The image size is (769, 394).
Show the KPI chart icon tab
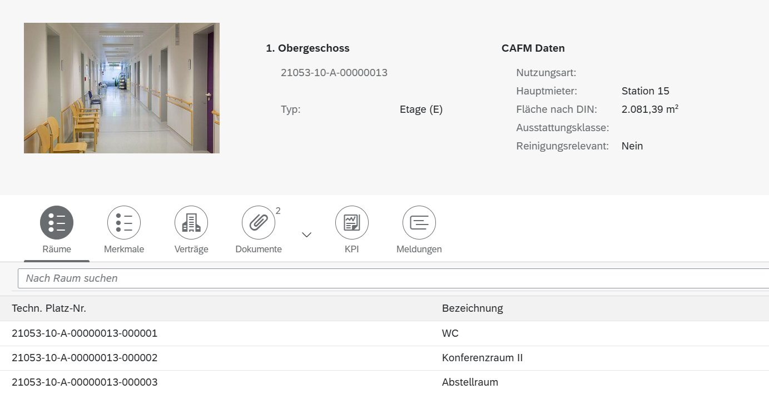point(352,223)
